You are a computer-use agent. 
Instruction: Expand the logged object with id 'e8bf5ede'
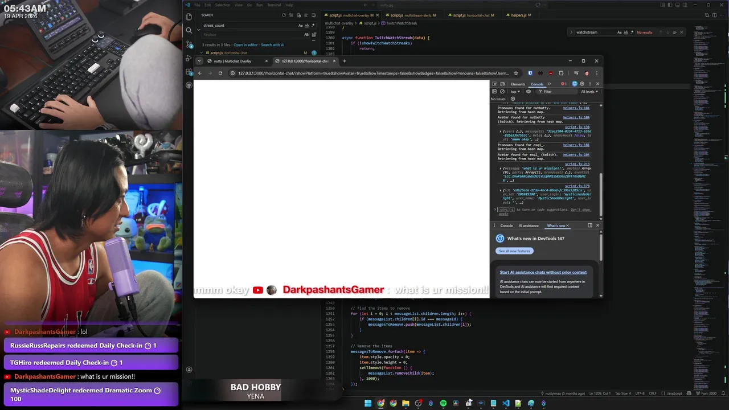501,190
